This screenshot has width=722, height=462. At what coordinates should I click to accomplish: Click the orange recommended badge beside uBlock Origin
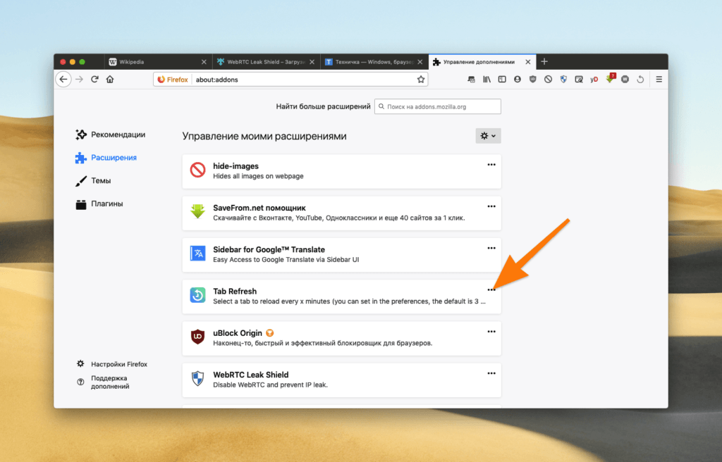tap(270, 332)
